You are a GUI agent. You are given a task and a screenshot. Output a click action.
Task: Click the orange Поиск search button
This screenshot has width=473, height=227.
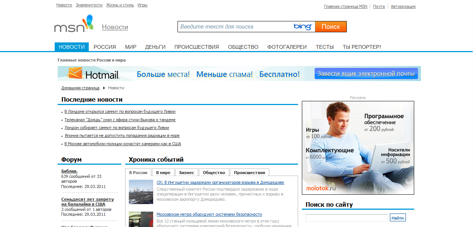pos(330,27)
